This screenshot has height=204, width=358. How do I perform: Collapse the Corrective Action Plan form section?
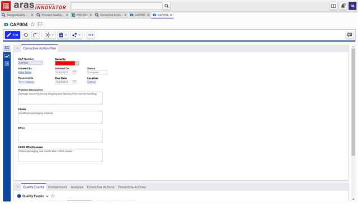tap(17, 48)
